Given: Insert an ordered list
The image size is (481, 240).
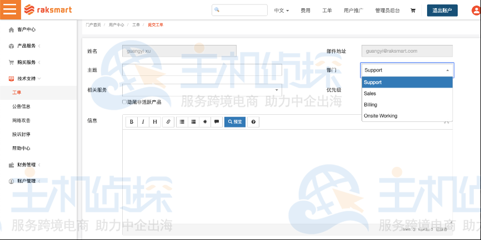Looking at the screenshot, I should [193, 122].
